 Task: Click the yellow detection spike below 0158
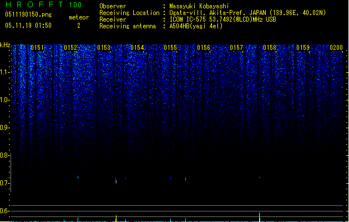(x=259, y=217)
